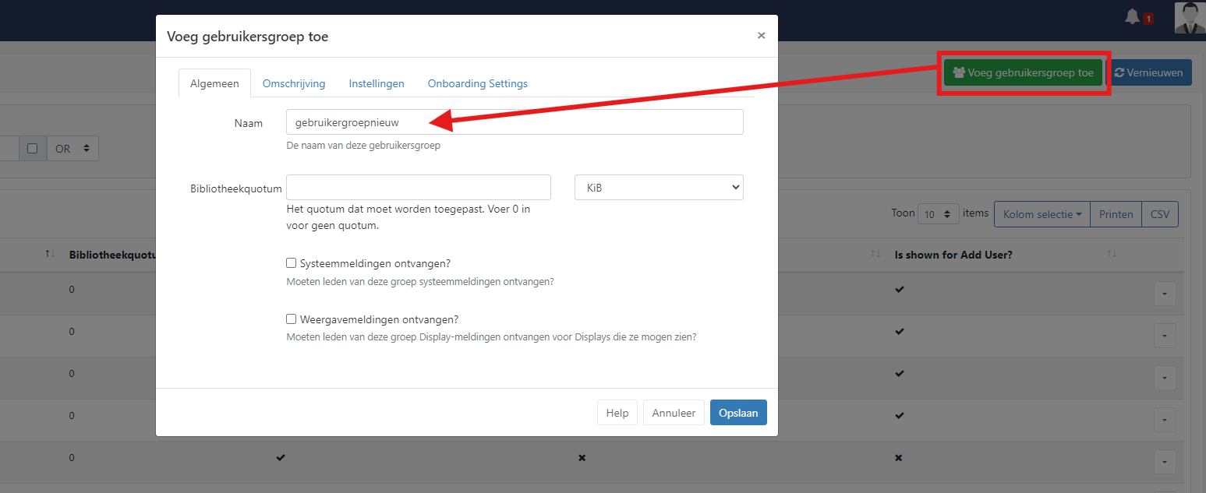The height and width of the screenshot is (493, 1206).
Task: Change the Toon items count selector
Action: (938, 214)
